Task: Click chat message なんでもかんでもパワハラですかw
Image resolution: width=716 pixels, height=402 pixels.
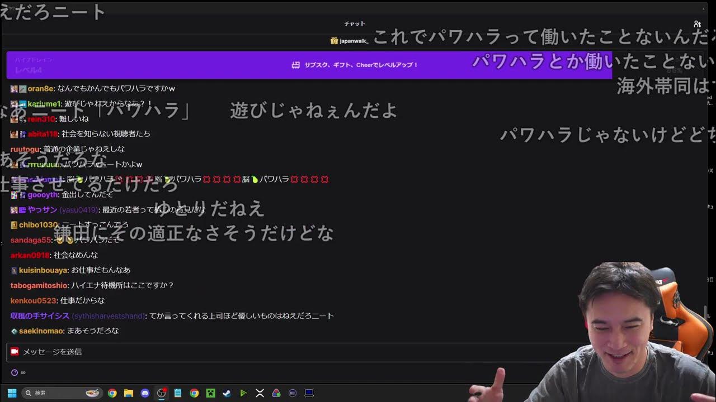Action: (x=116, y=88)
